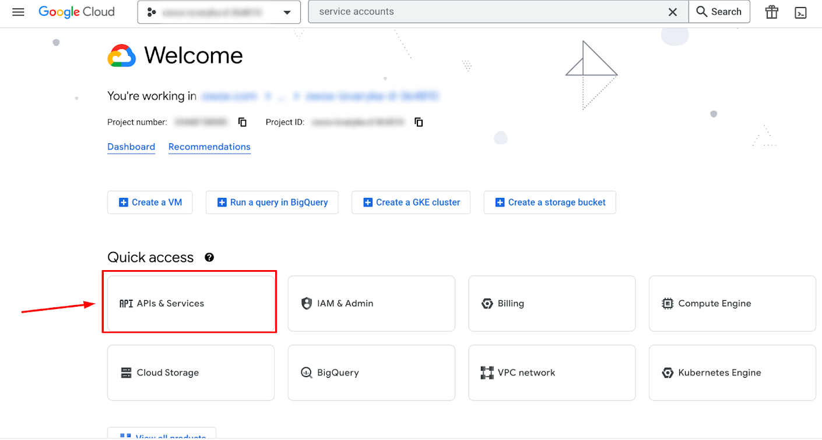
Task: Click the plus icon on Create a VM
Action: [x=123, y=203]
